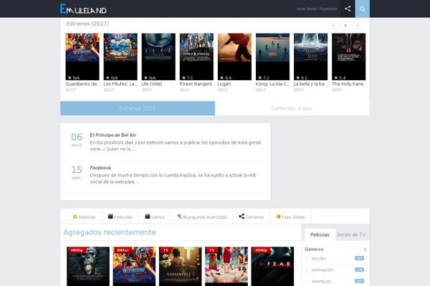
Task: Click the Logan title text
Action: [x=224, y=84]
